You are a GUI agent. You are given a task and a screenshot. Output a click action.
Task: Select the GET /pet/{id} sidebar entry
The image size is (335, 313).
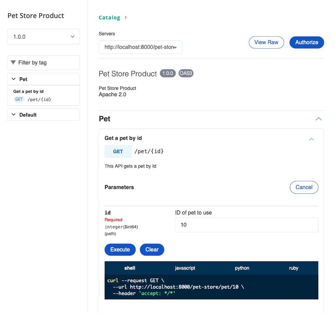pos(32,99)
